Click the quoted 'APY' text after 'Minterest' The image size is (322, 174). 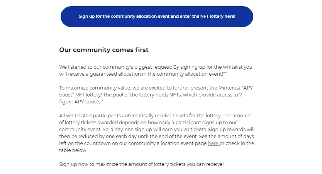(x=247, y=88)
